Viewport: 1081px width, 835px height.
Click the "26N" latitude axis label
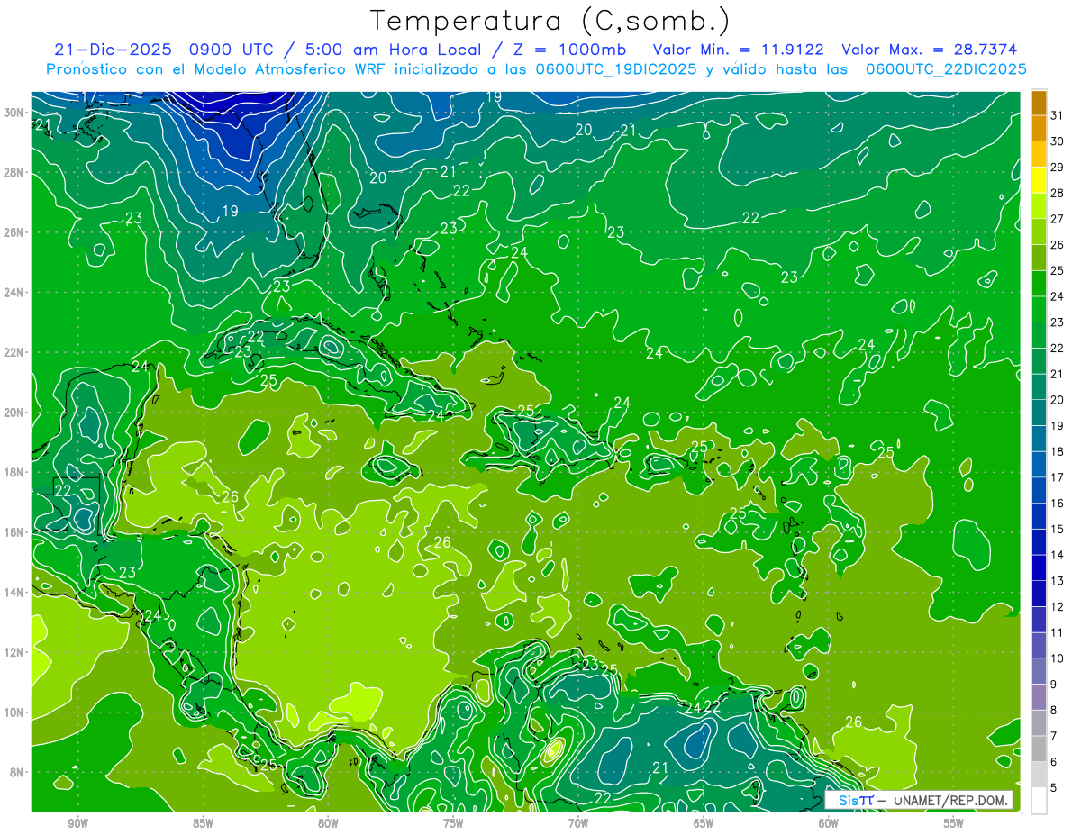[x=15, y=232]
